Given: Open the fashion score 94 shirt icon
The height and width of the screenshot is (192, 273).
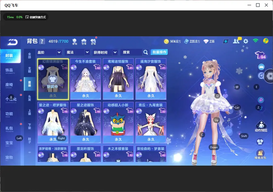Looking at the screenshot, I should [260, 55].
